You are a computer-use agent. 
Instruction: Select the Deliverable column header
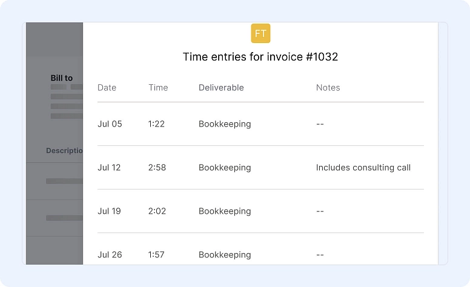221,88
